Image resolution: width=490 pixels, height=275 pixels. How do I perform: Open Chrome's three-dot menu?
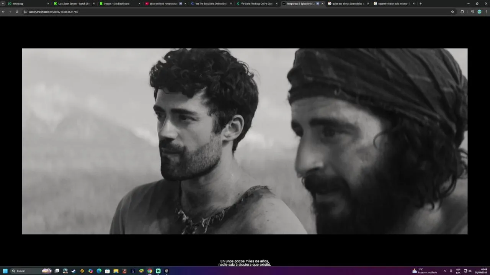pyautogui.click(x=486, y=12)
